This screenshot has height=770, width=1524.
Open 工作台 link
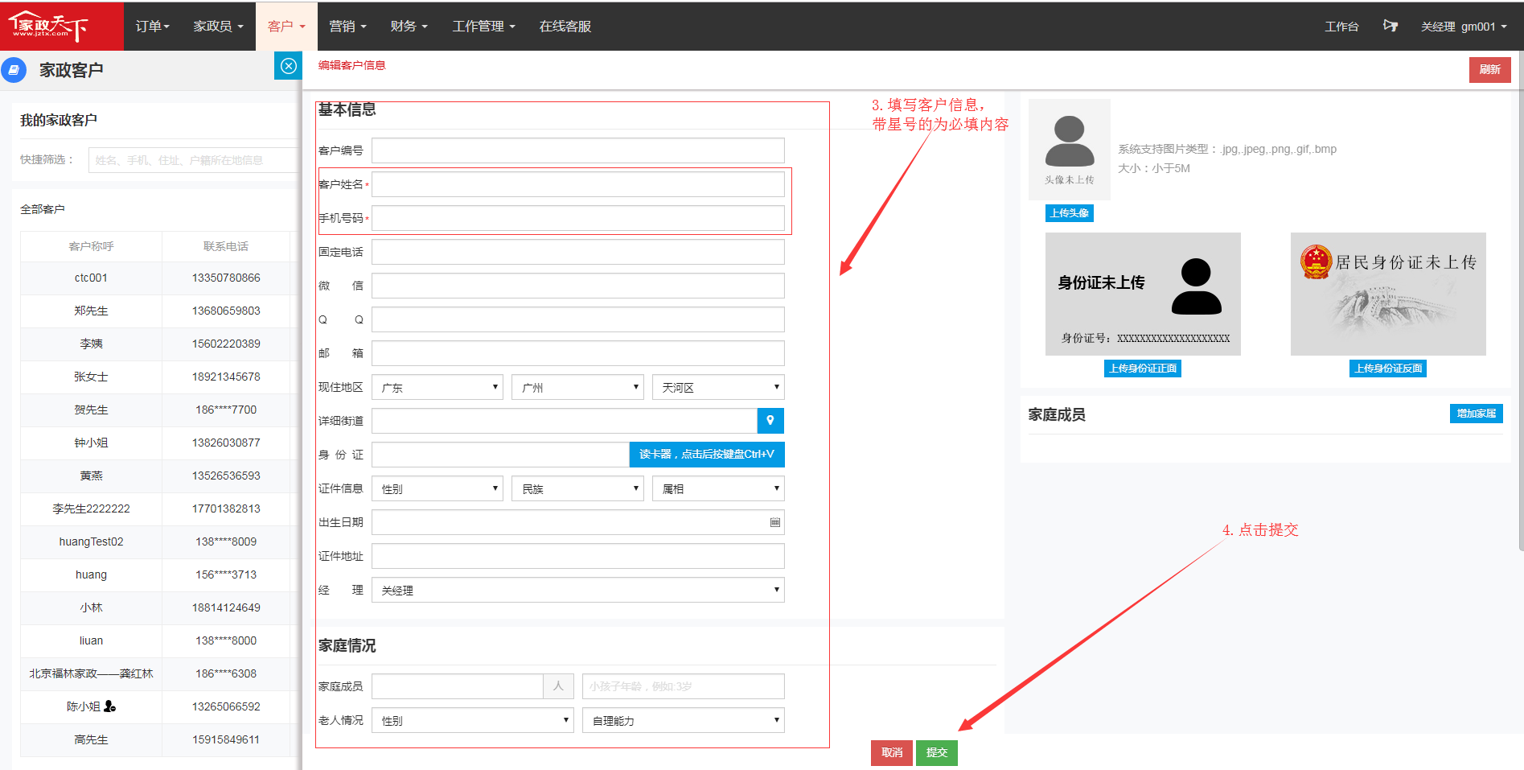(1341, 27)
